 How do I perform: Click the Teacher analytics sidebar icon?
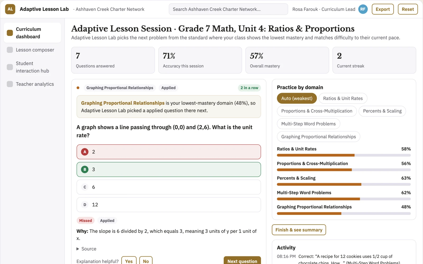pyautogui.click(x=10, y=84)
